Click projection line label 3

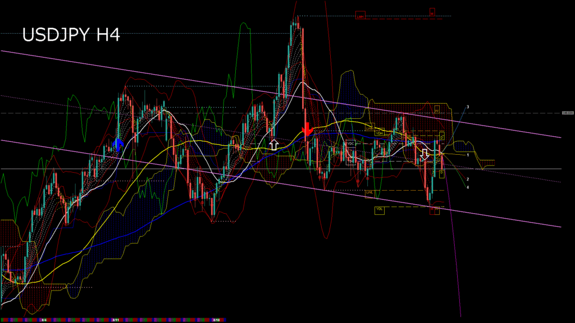[x=468, y=107]
